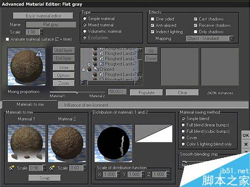The height and width of the screenshot is (187, 250).
Task: Click the Del layer button
Action: (64, 58)
